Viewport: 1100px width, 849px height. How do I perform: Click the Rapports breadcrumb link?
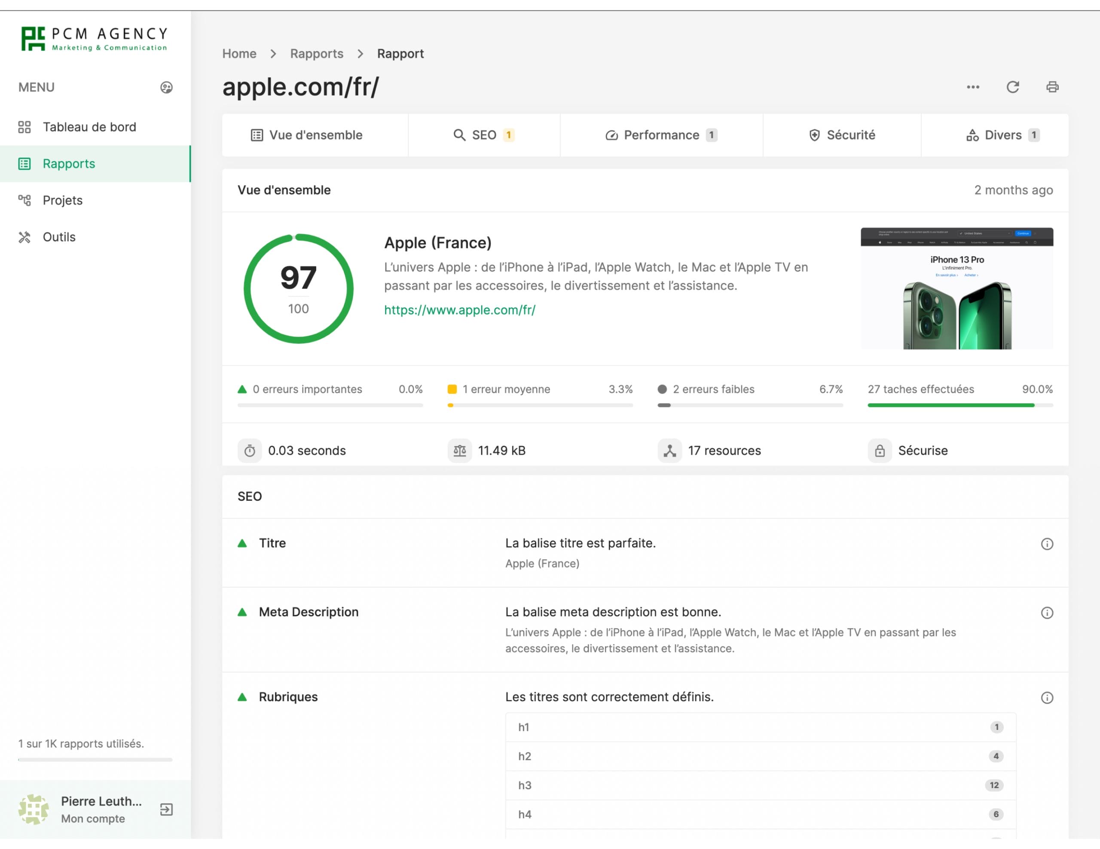[316, 54]
